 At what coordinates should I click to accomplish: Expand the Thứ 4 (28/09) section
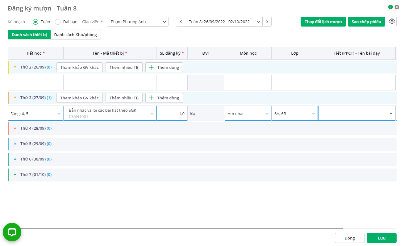pos(15,128)
